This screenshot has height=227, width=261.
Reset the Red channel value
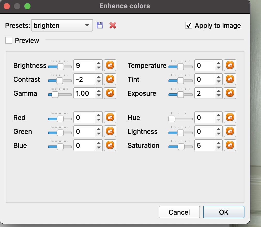click(110, 118)
